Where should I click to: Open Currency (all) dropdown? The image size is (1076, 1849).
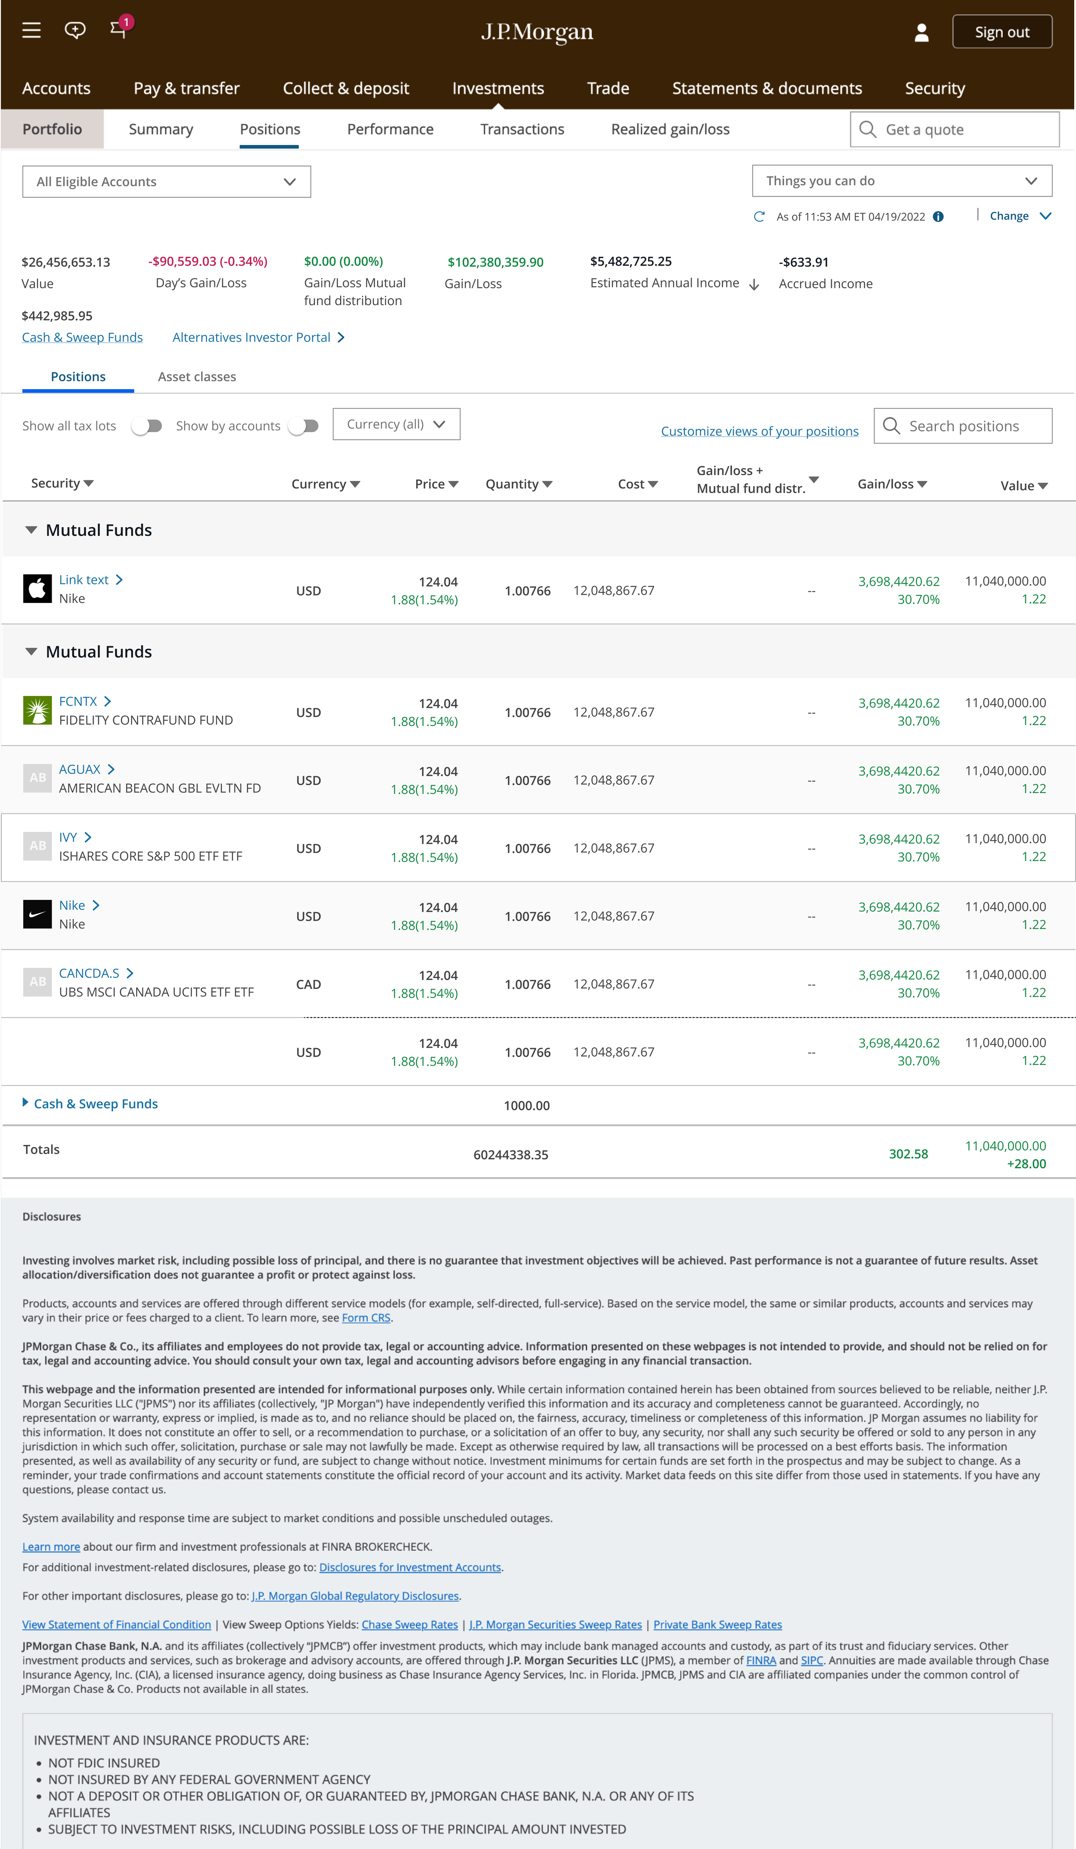point(396,424)
